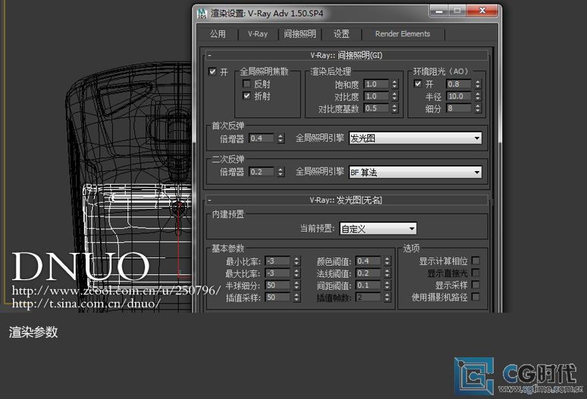The height and width of the screenshot is (399, 587).
Task: Enable 使用摄影机路径 checkbox
Action: [476, 297]
